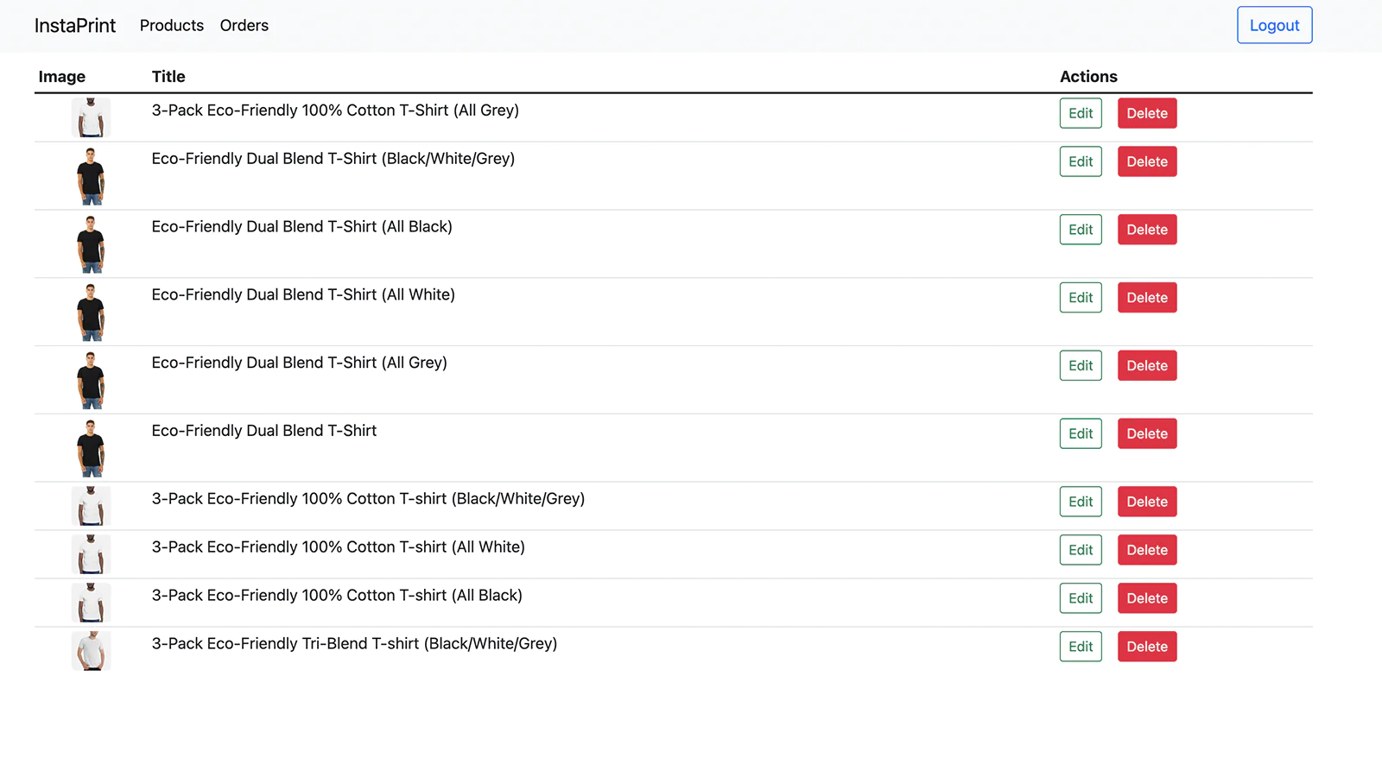
Task: Click thumbnail of 3-Pack Tri-Blend T-shirt
Action: coord(91,651)
